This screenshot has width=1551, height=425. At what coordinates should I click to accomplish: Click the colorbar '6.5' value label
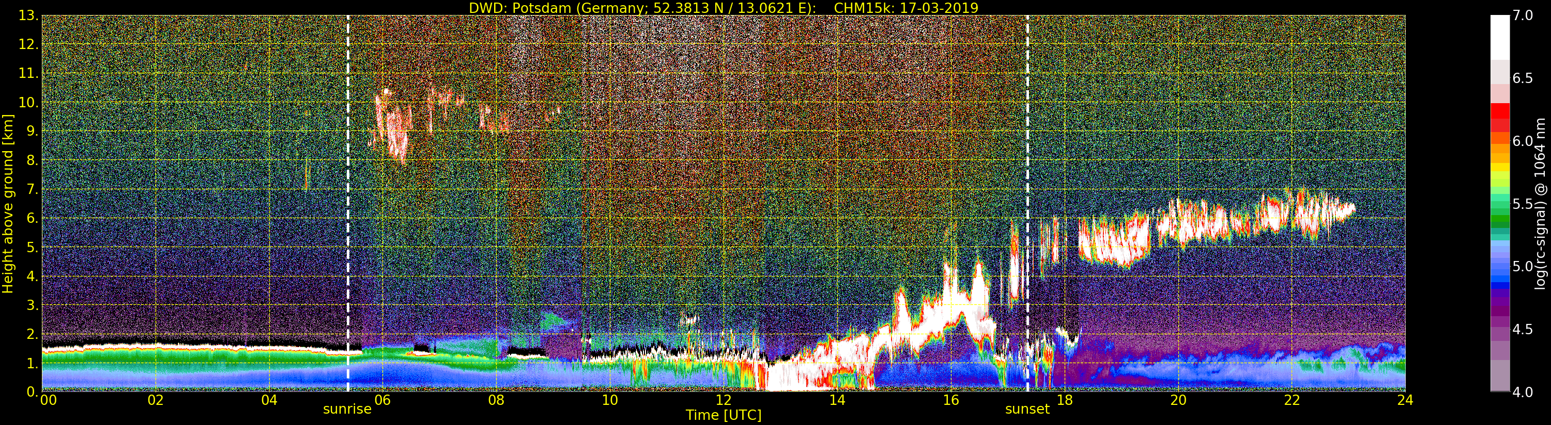[1522, 78]
